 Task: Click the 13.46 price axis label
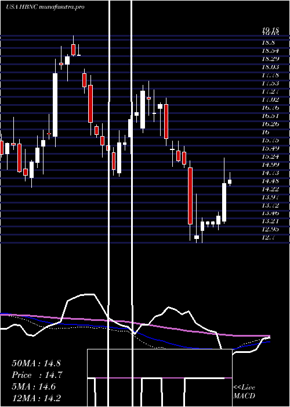[270, 213]
